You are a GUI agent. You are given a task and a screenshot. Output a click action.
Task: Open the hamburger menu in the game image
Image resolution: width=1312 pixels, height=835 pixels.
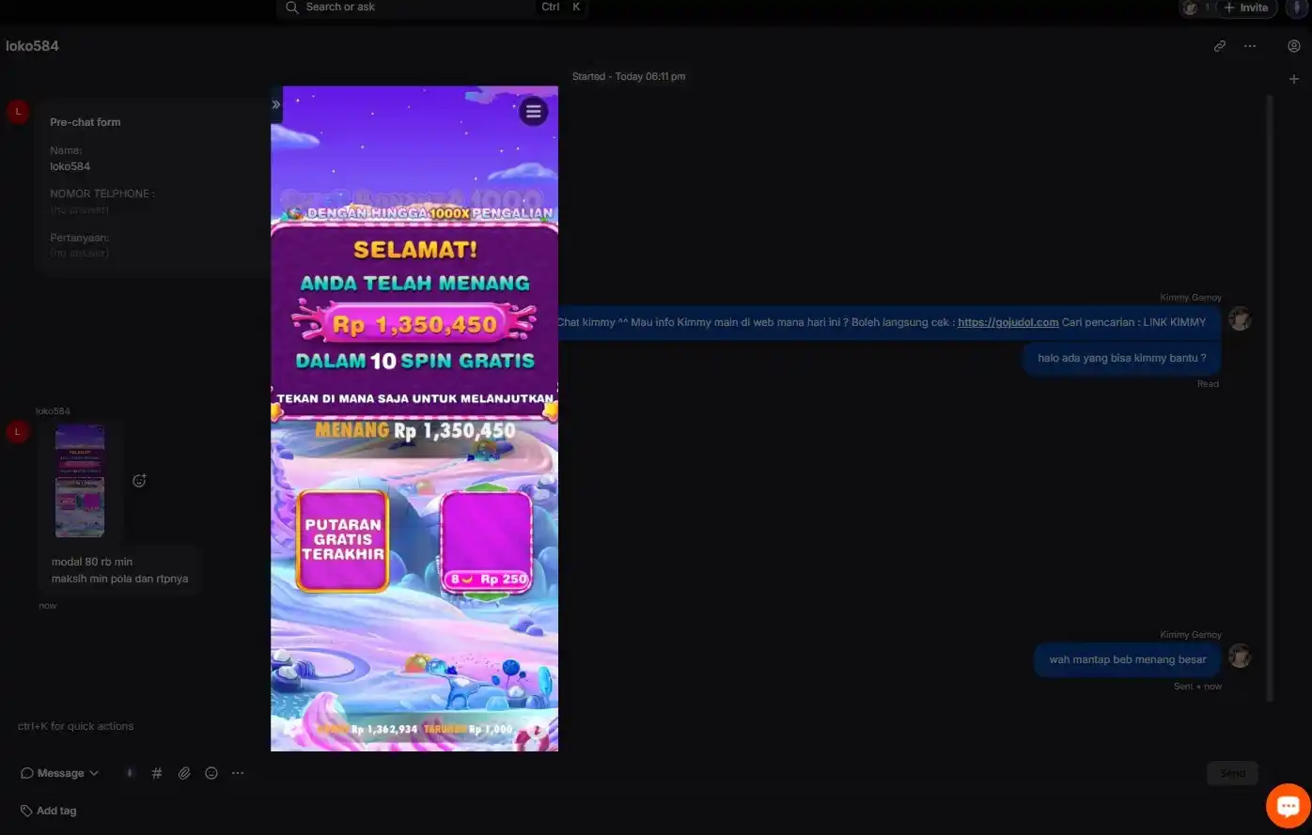(534, 112)
